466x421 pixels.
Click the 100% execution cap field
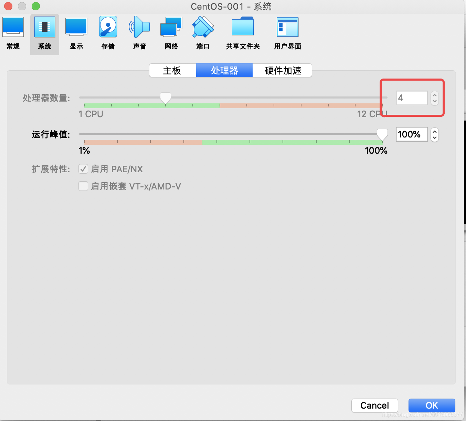(412, 134)
